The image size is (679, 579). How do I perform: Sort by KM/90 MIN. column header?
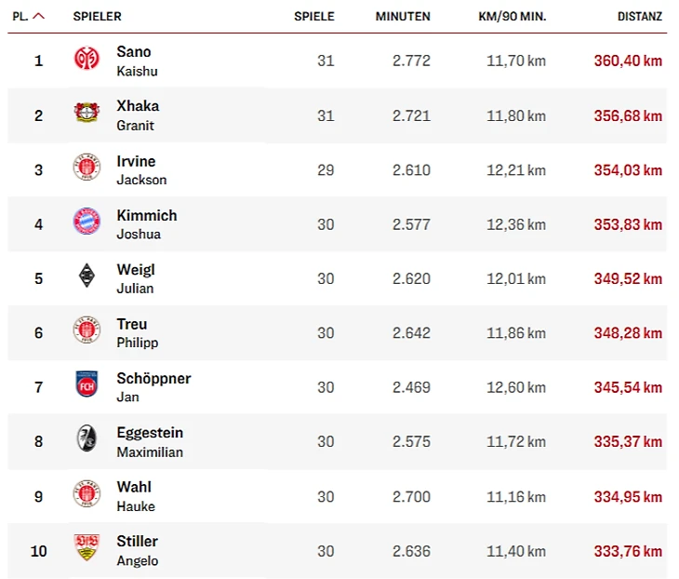(512, 17)
